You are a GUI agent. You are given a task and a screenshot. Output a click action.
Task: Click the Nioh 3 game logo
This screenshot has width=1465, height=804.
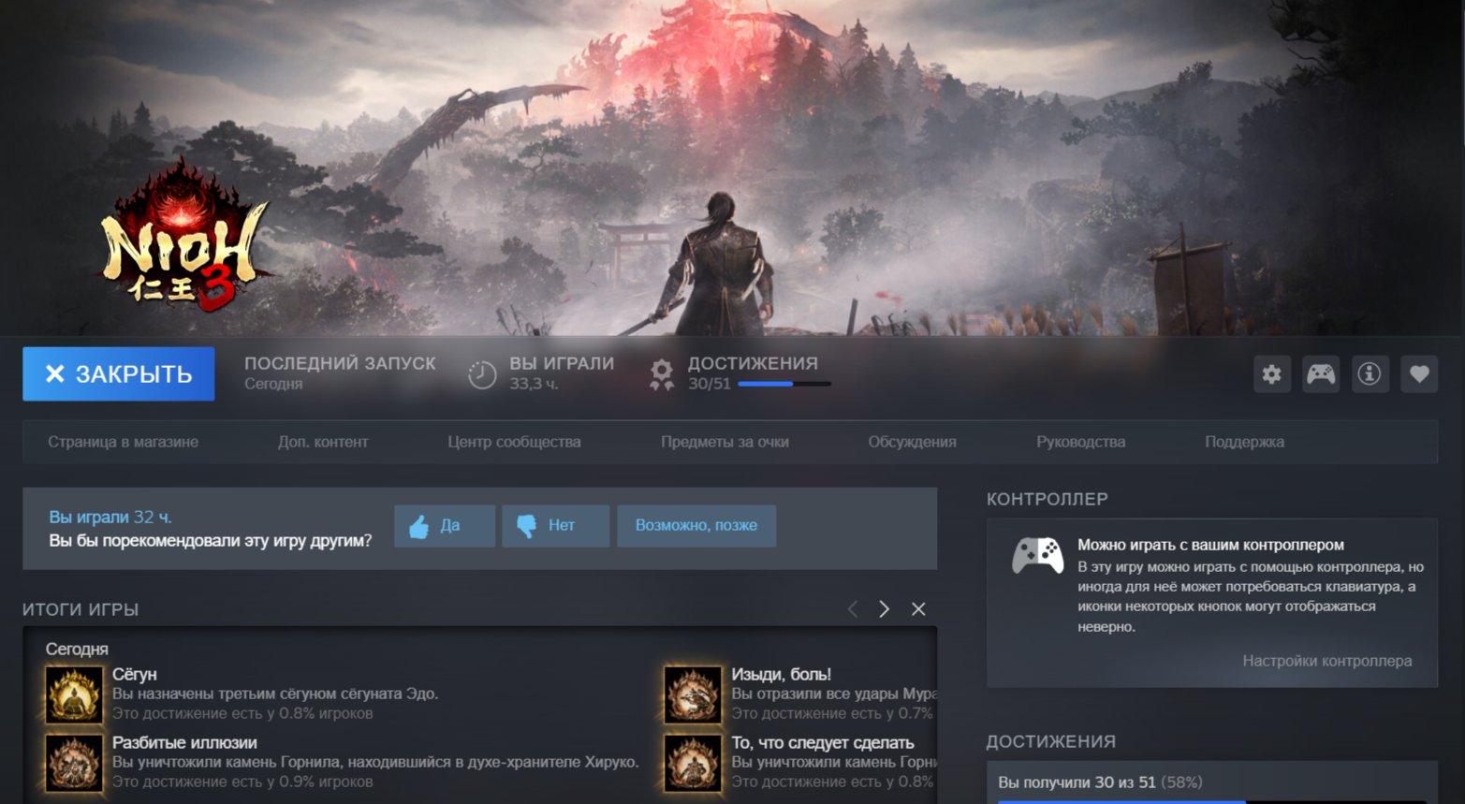coord(184,235)
